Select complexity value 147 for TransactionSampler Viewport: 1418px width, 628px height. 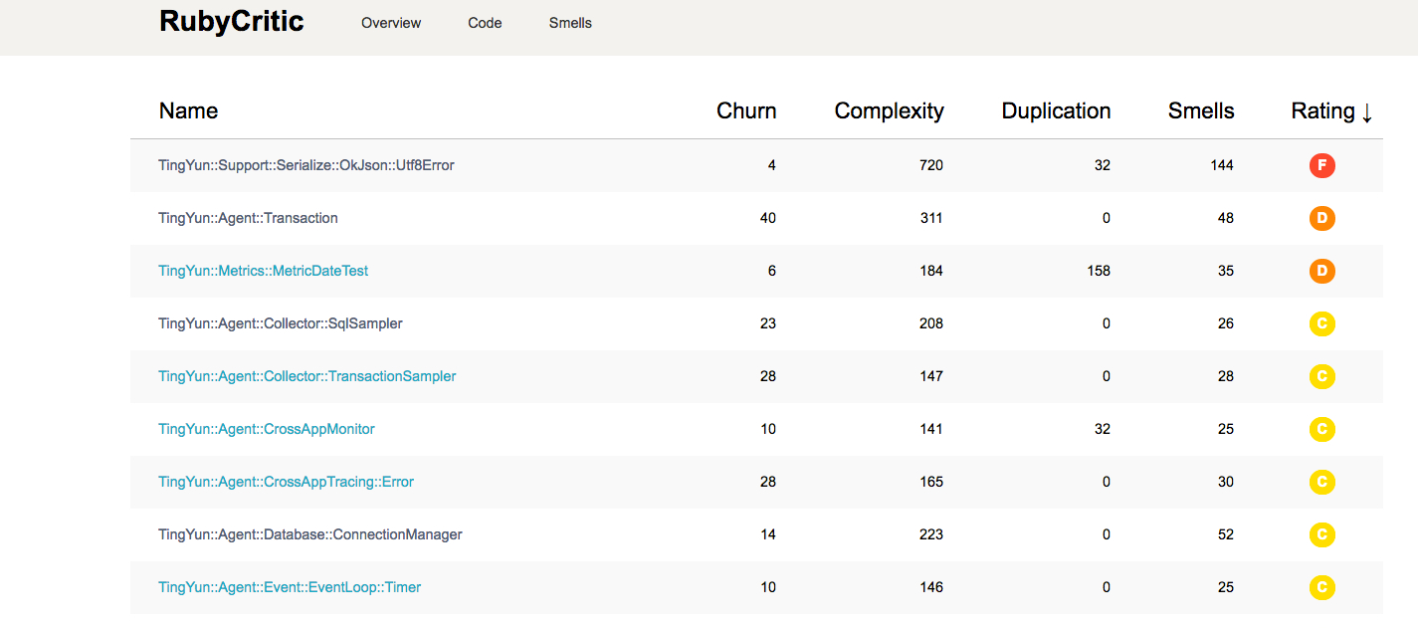click(x=931, y=376)
